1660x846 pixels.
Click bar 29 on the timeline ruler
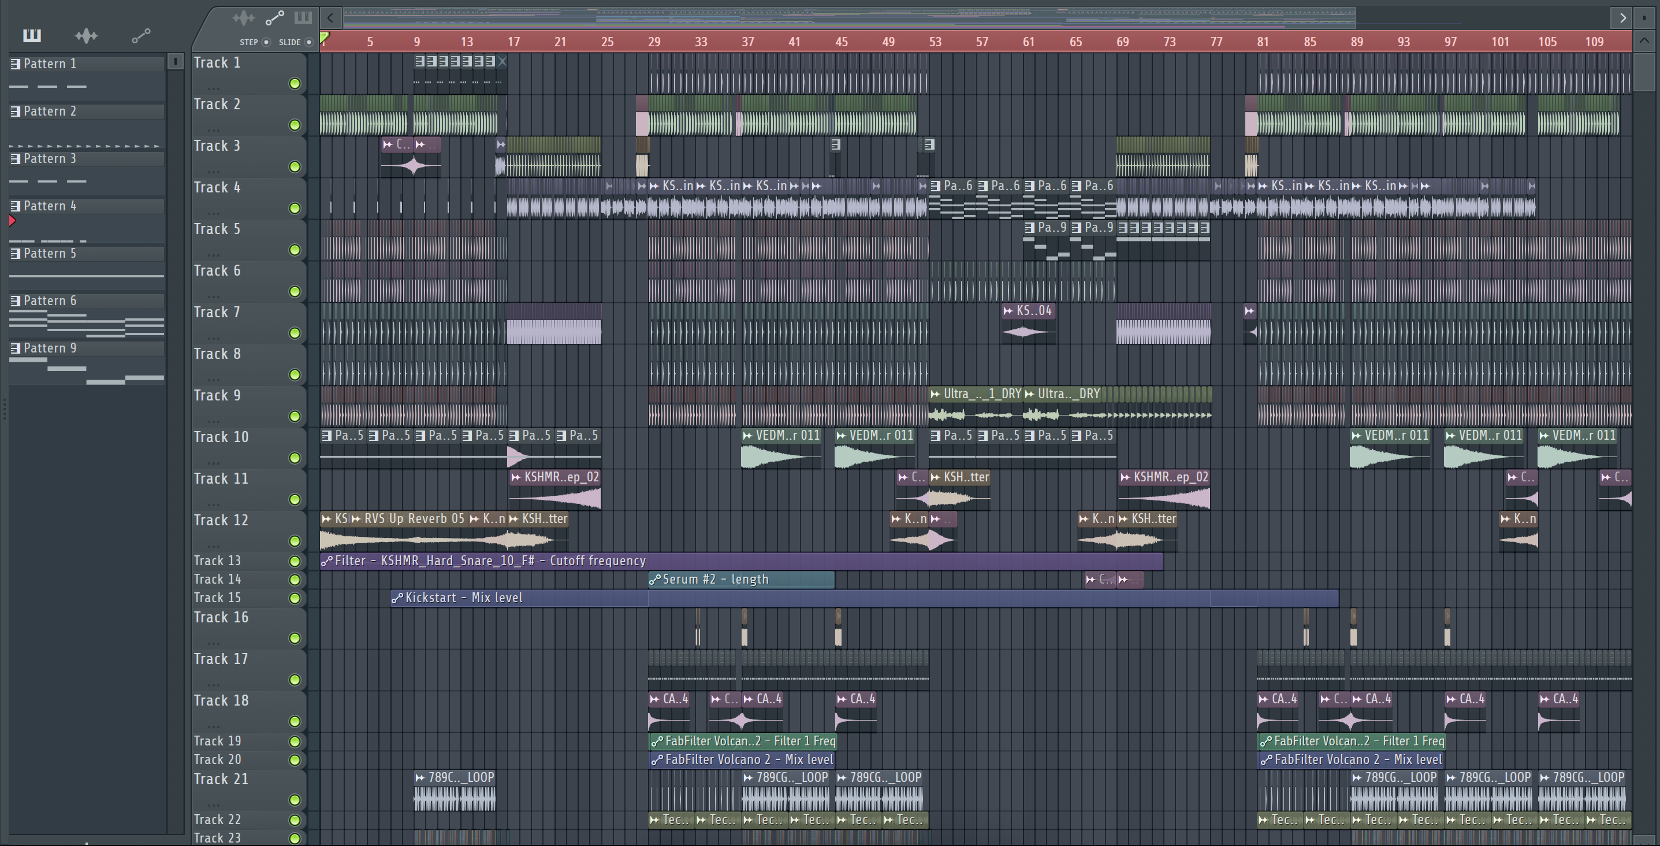[x=654, y=42]
